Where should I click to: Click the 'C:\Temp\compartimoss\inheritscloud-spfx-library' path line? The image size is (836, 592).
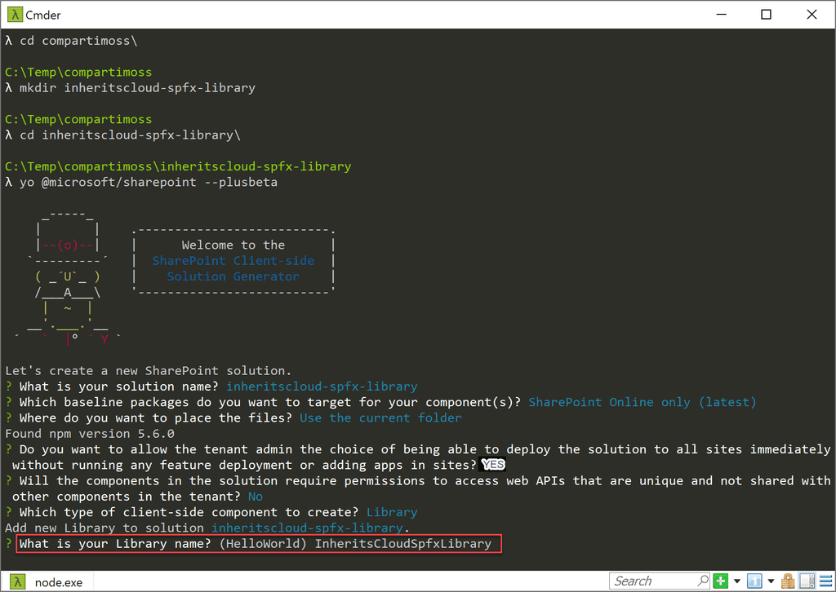178,166
